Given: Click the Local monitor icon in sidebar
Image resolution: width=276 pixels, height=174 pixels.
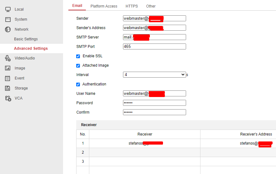Looking at the screenshot, I should coord(8,9).
